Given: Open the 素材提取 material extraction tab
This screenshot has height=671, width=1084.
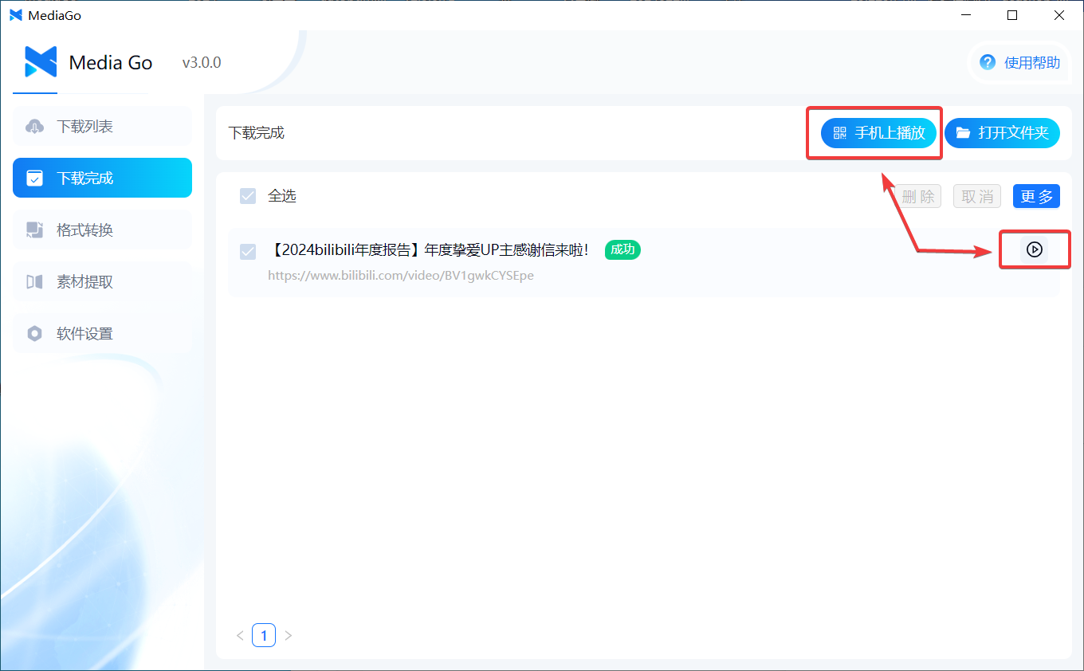Looking at the screenshot, I should [x=102, y=281].
